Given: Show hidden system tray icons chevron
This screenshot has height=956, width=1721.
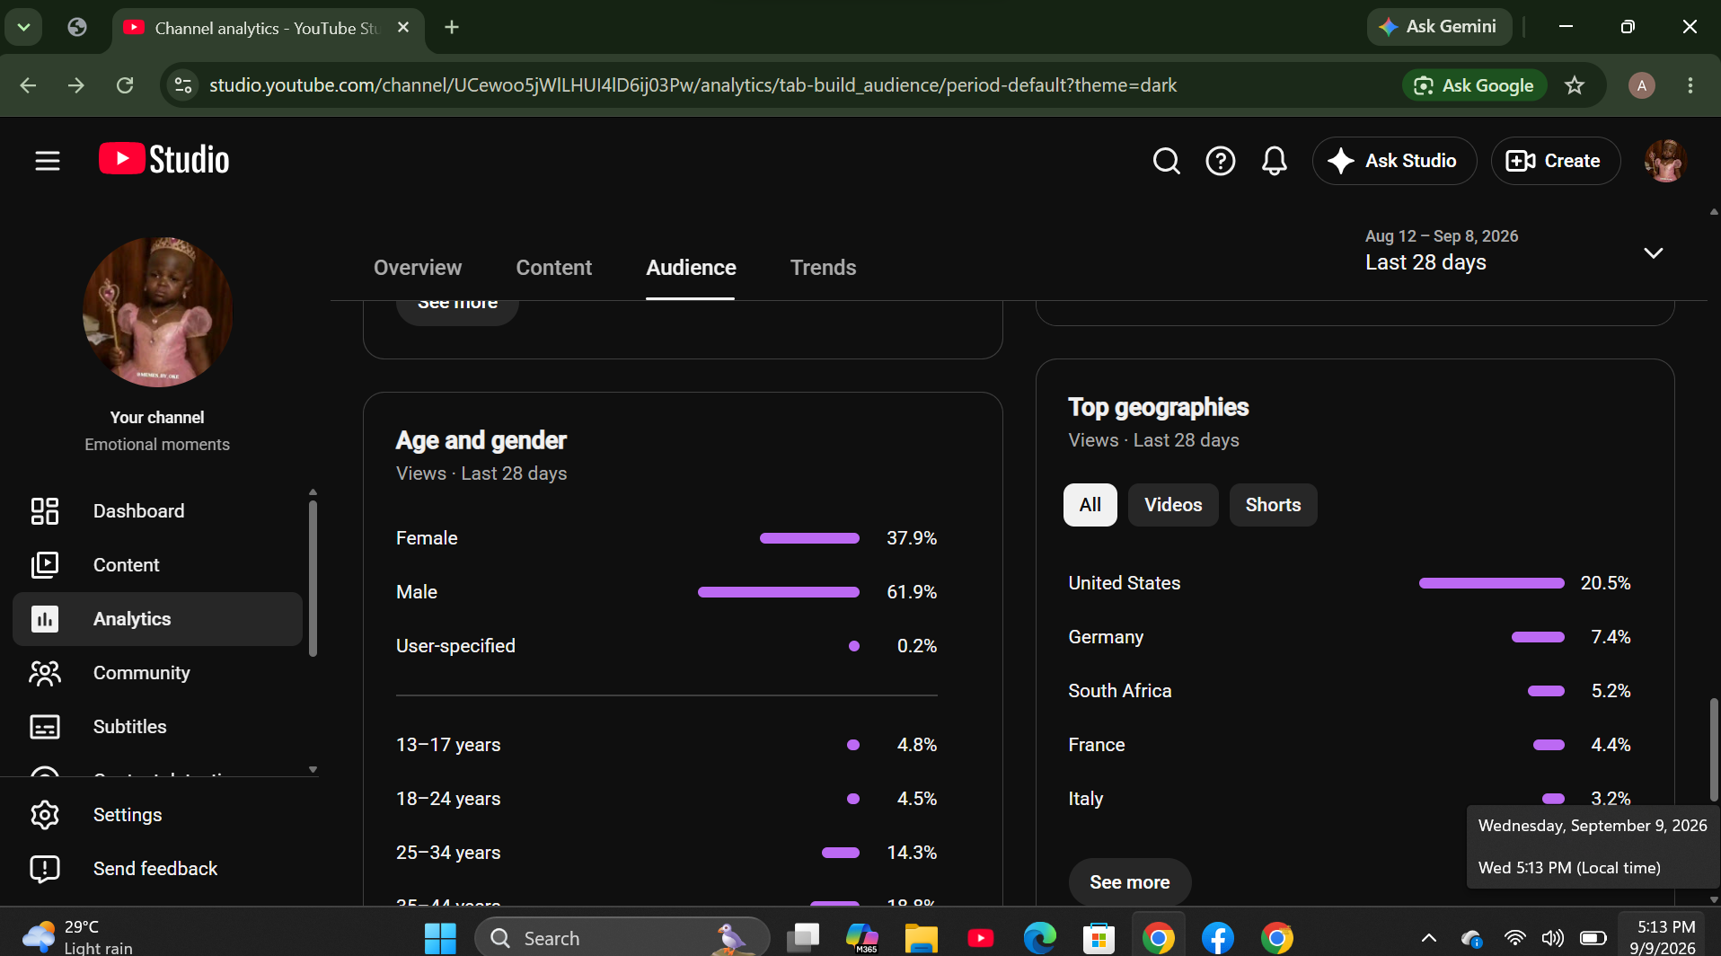Looking at the screenshot, I should coord(1428,938).
